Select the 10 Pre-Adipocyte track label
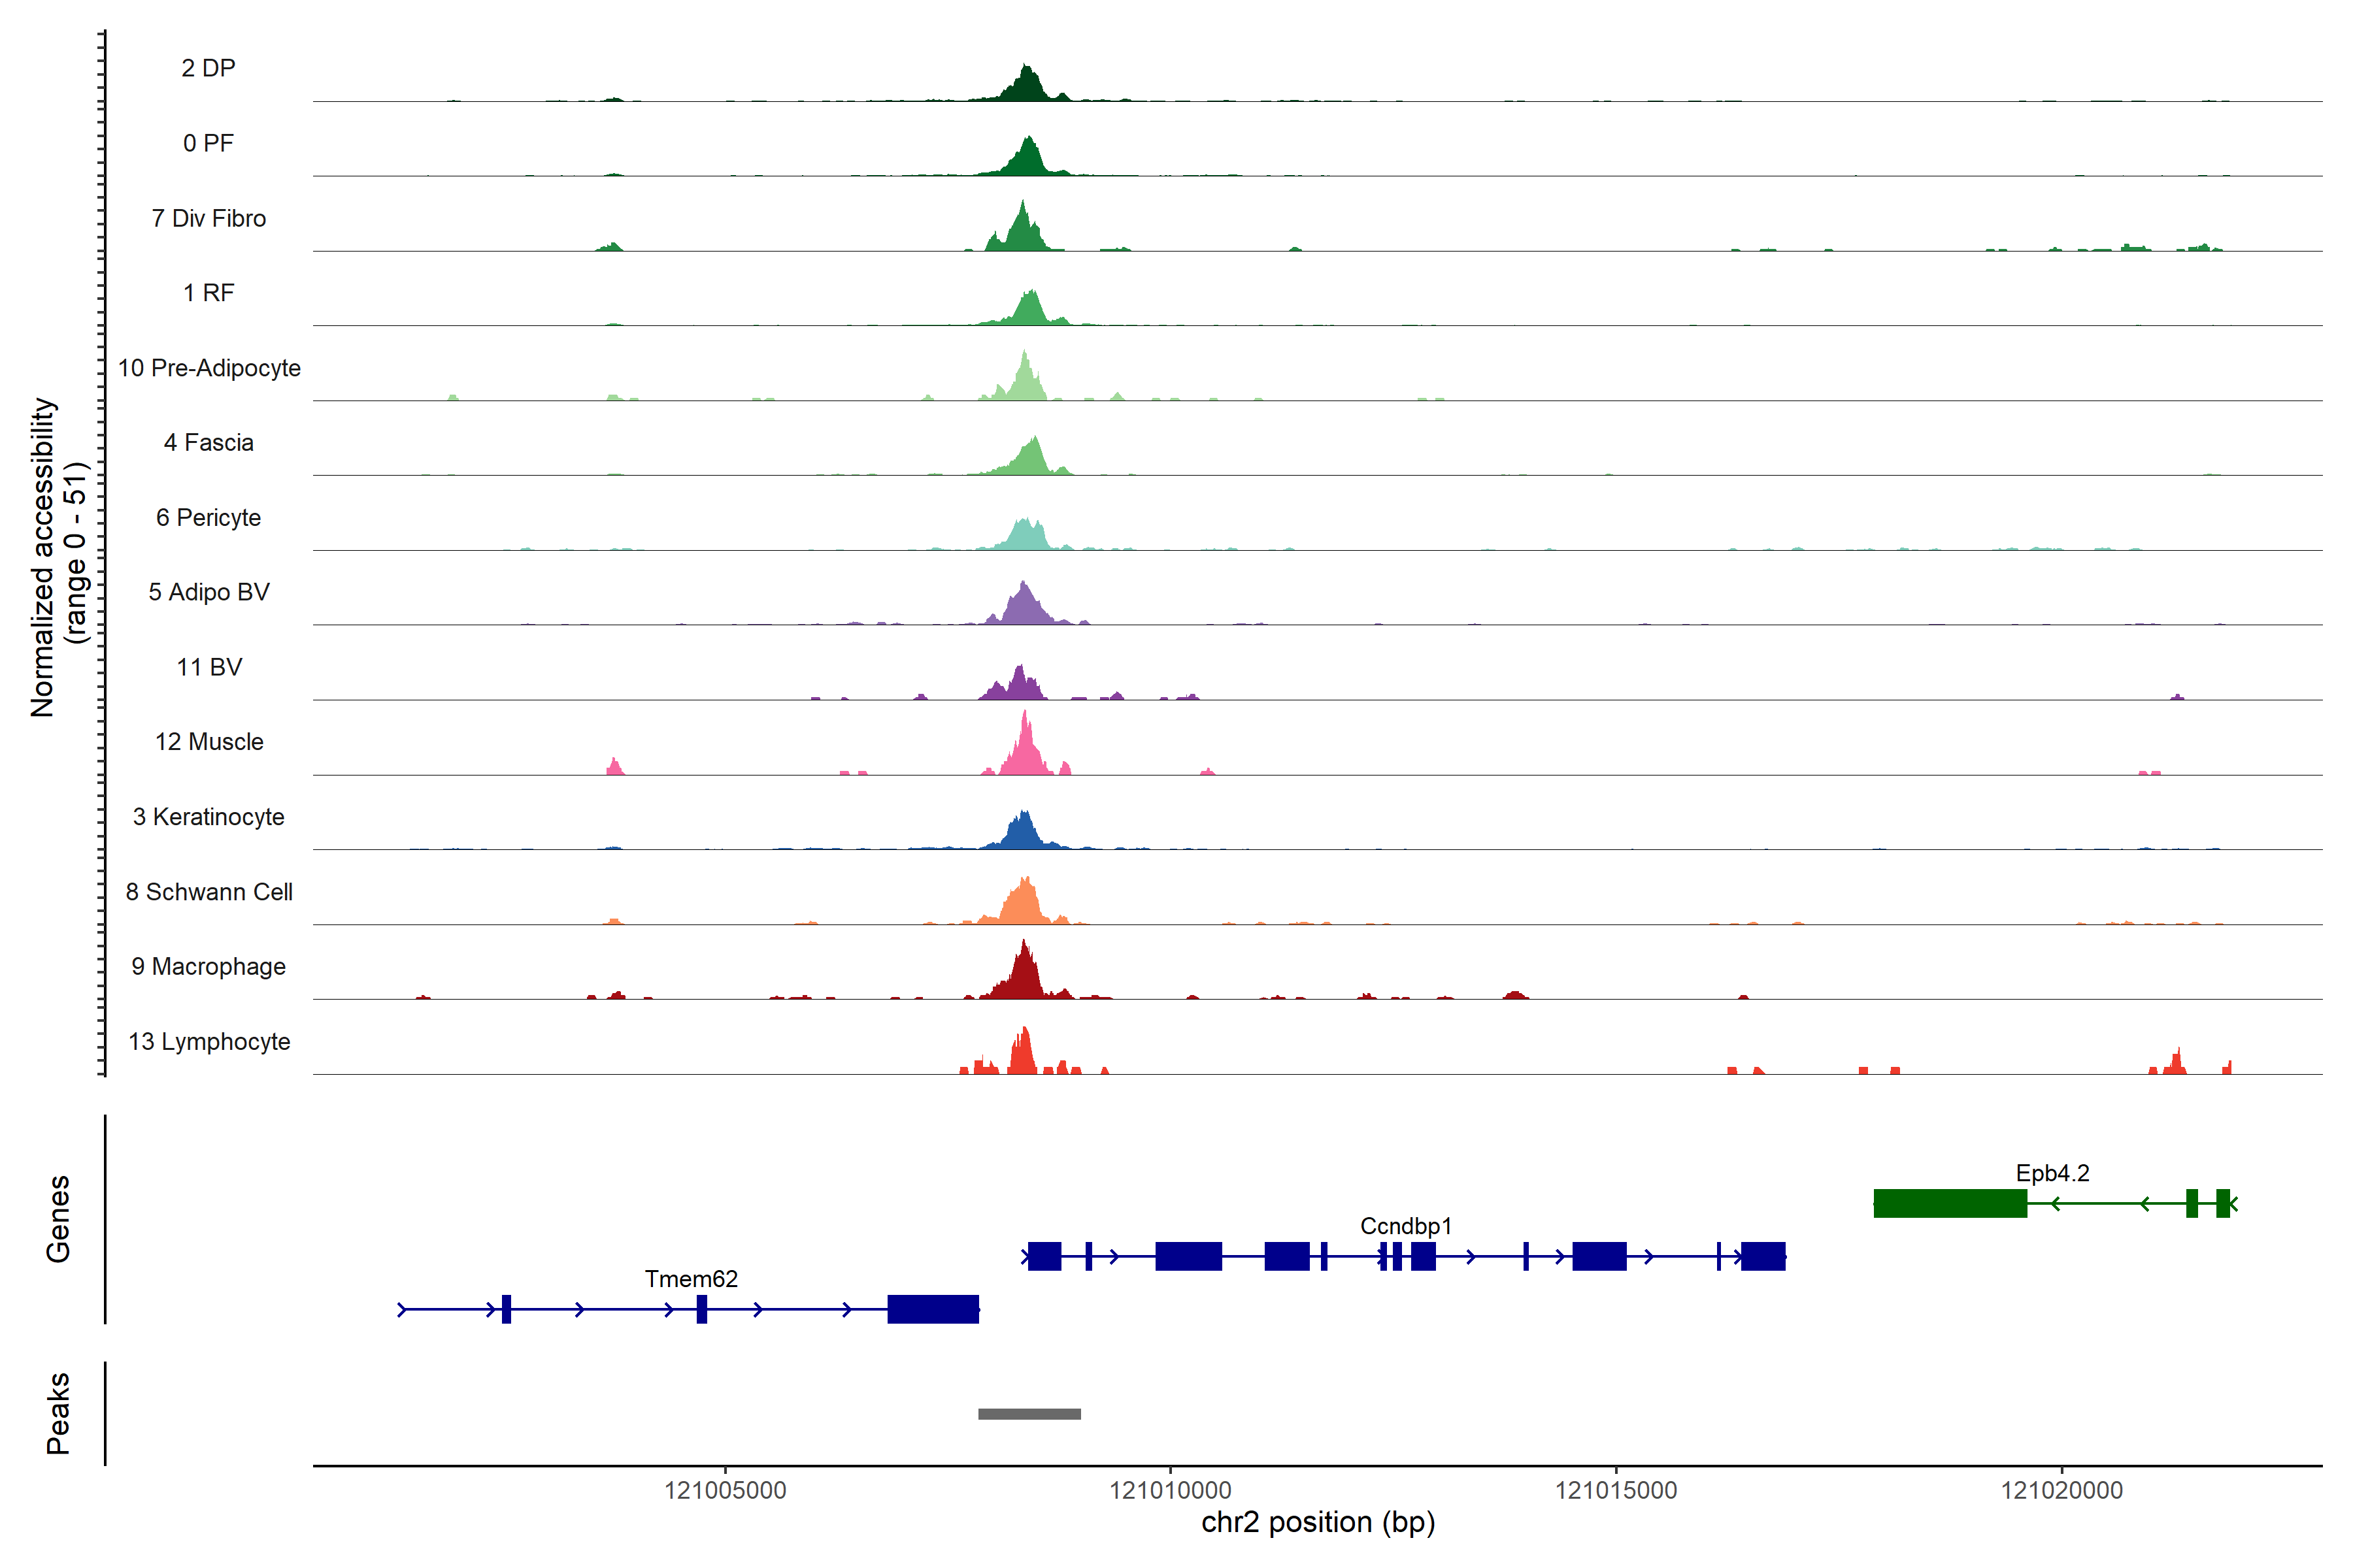Viewport: 2353px width, 1568px height. (x=209, y=368)
